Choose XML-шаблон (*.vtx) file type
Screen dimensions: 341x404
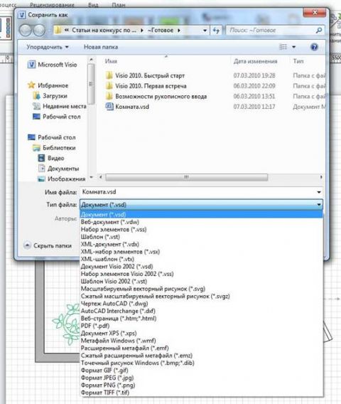coord(202,259)
